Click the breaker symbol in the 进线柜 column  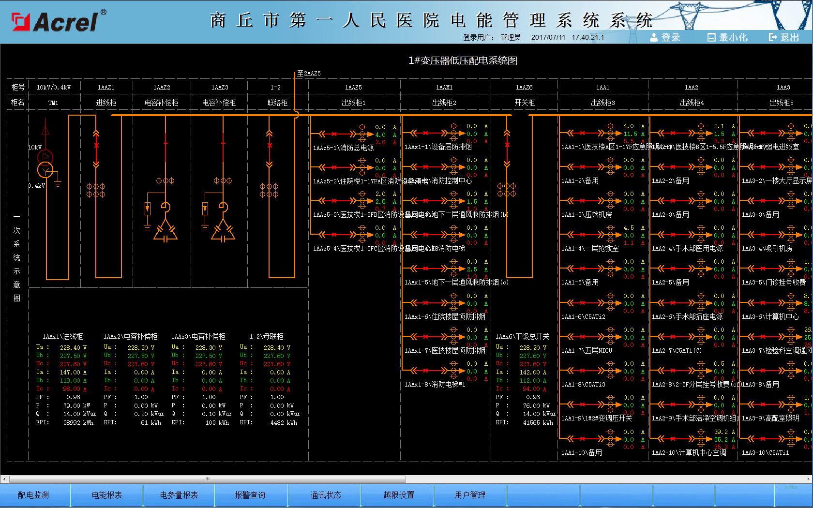96,145
